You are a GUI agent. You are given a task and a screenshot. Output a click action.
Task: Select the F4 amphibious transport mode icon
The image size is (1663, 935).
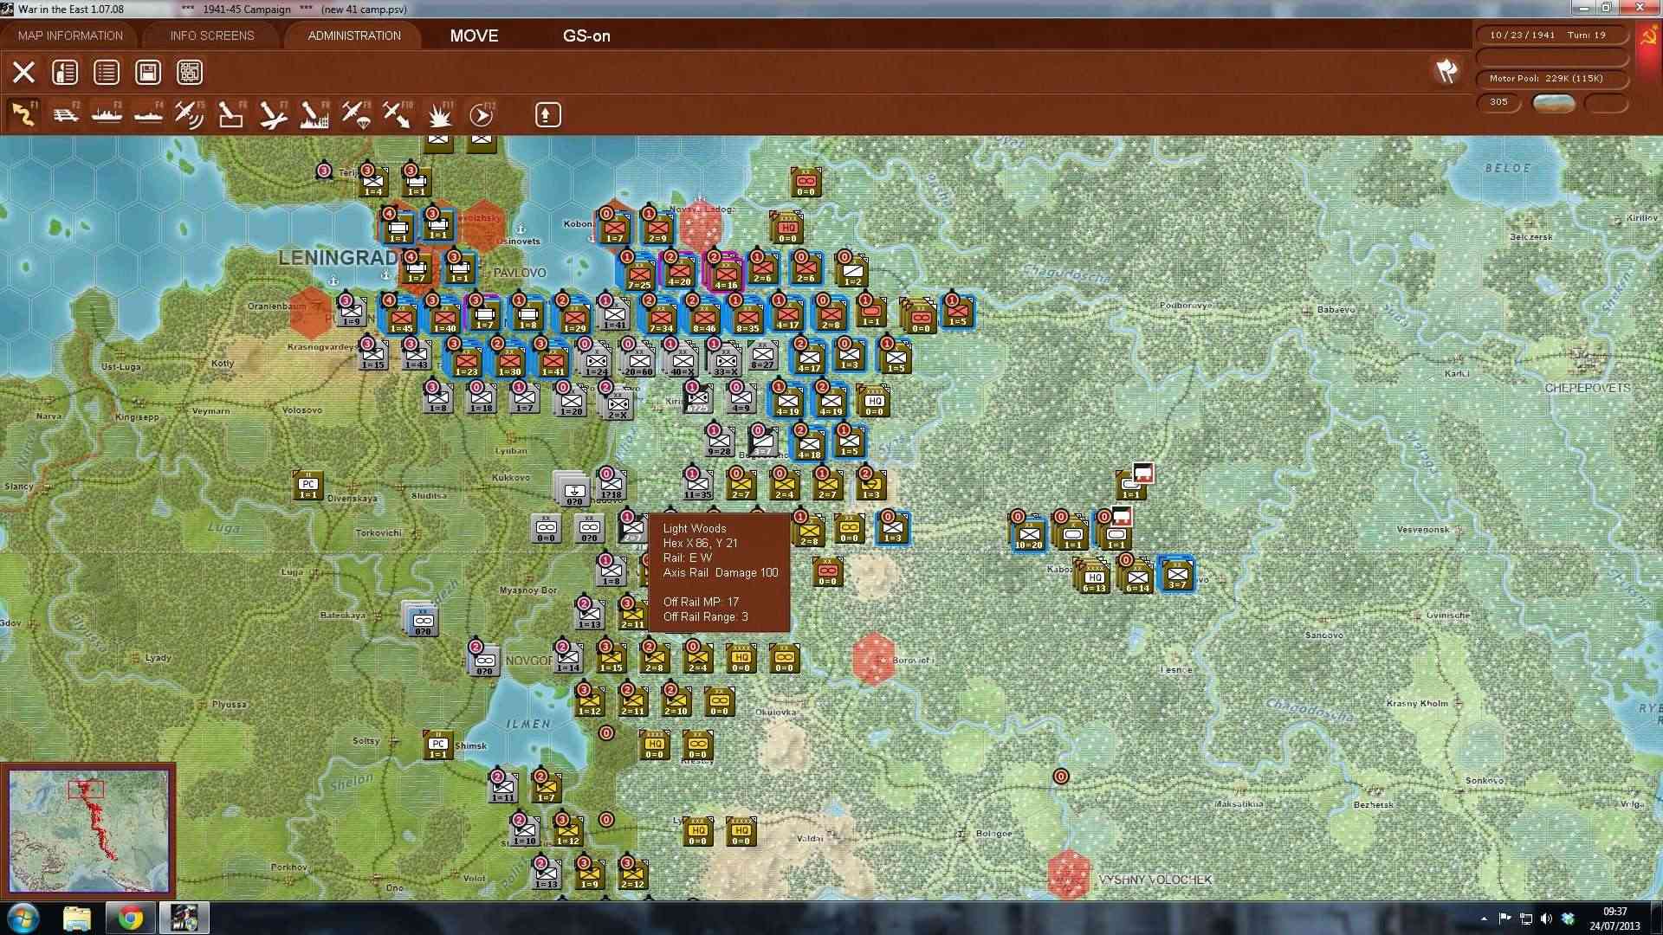click(x=148, y=114)
